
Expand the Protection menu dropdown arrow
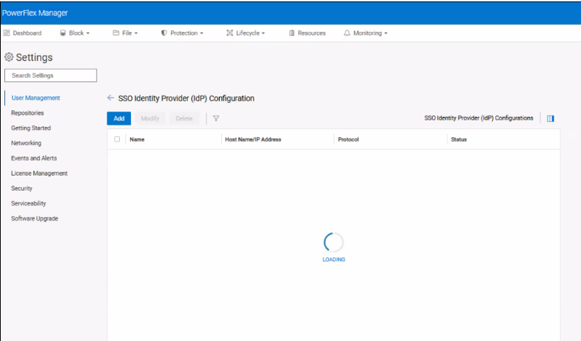pyautogui.click(x=201, y=33)
